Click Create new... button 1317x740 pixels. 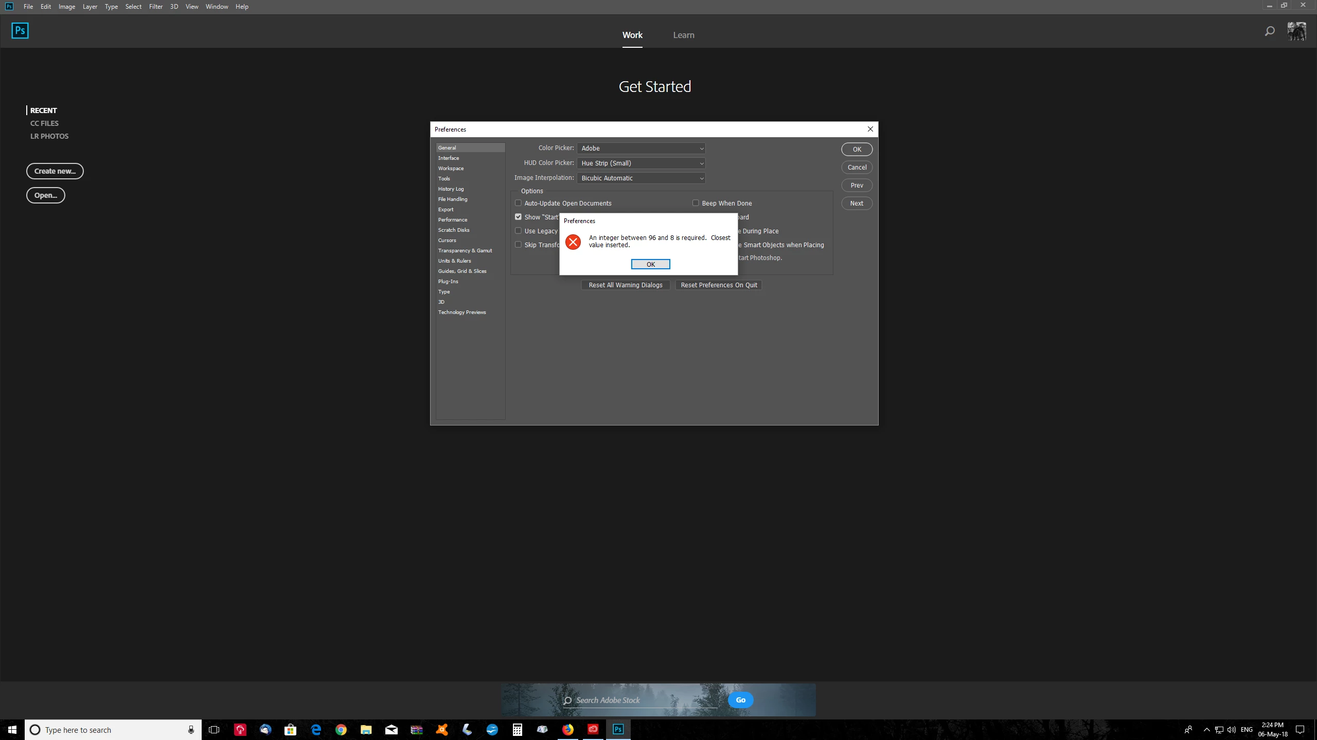tap(55, 171)
